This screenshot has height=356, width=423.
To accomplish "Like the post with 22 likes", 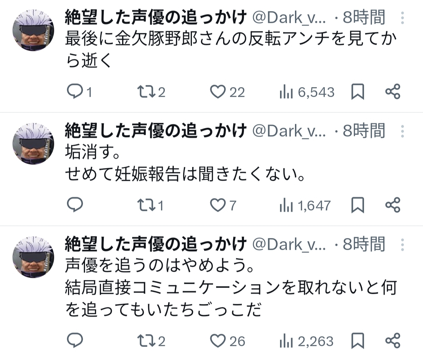I will coord(218,92).
